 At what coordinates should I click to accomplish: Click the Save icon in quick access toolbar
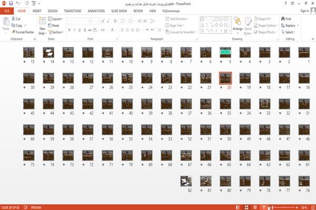click(x=11, y=4)
